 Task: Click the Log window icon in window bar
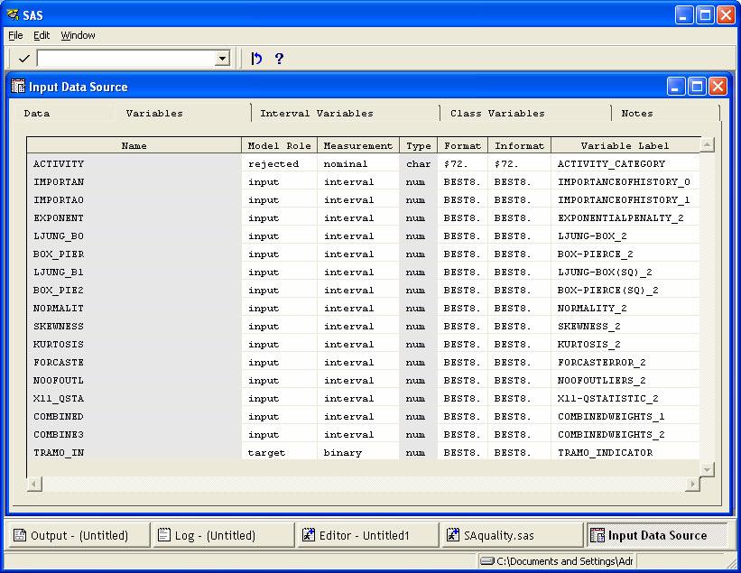tap(163, 535)
